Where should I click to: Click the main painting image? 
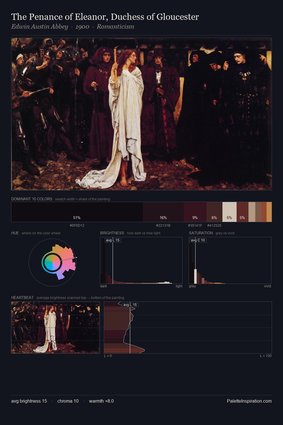pos(141,114)
